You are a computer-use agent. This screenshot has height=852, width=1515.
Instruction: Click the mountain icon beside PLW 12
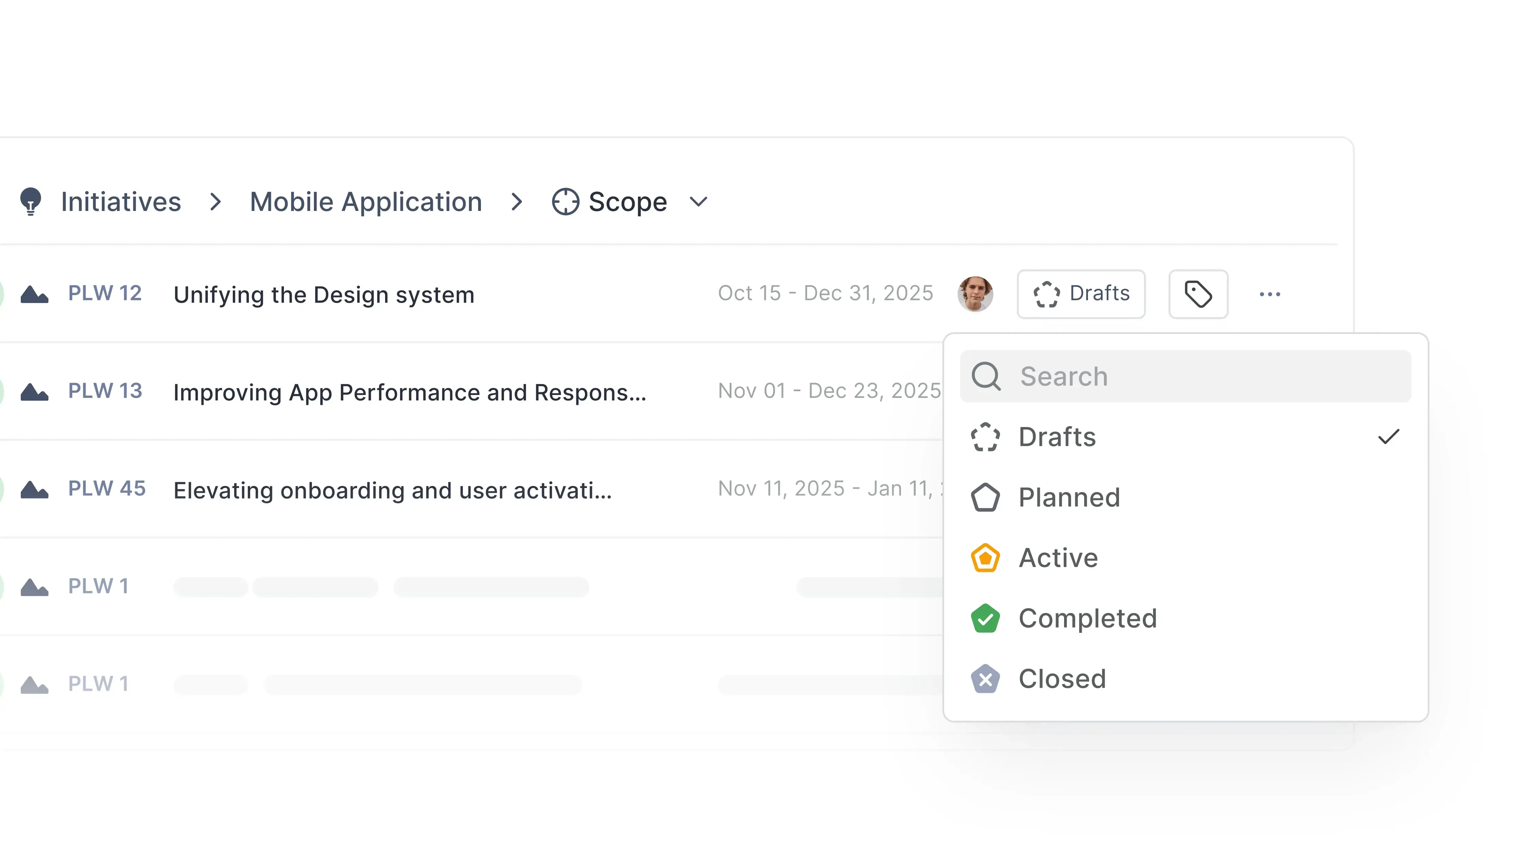click(34, 294)
